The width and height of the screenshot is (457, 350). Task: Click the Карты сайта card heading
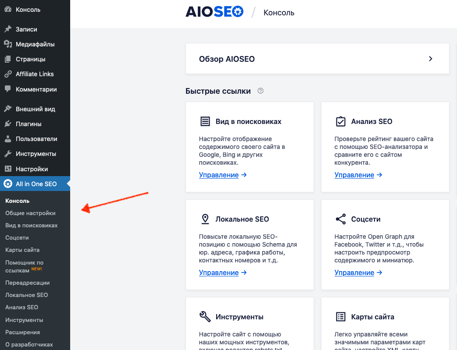pyautogui.click(x=372, y=317)
